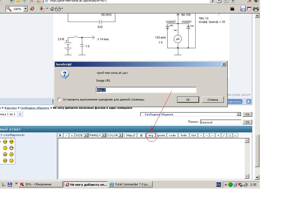Screen dimensions: 282x211
Task: Click the Kaspersky icon in system tray
Action: 240,185
